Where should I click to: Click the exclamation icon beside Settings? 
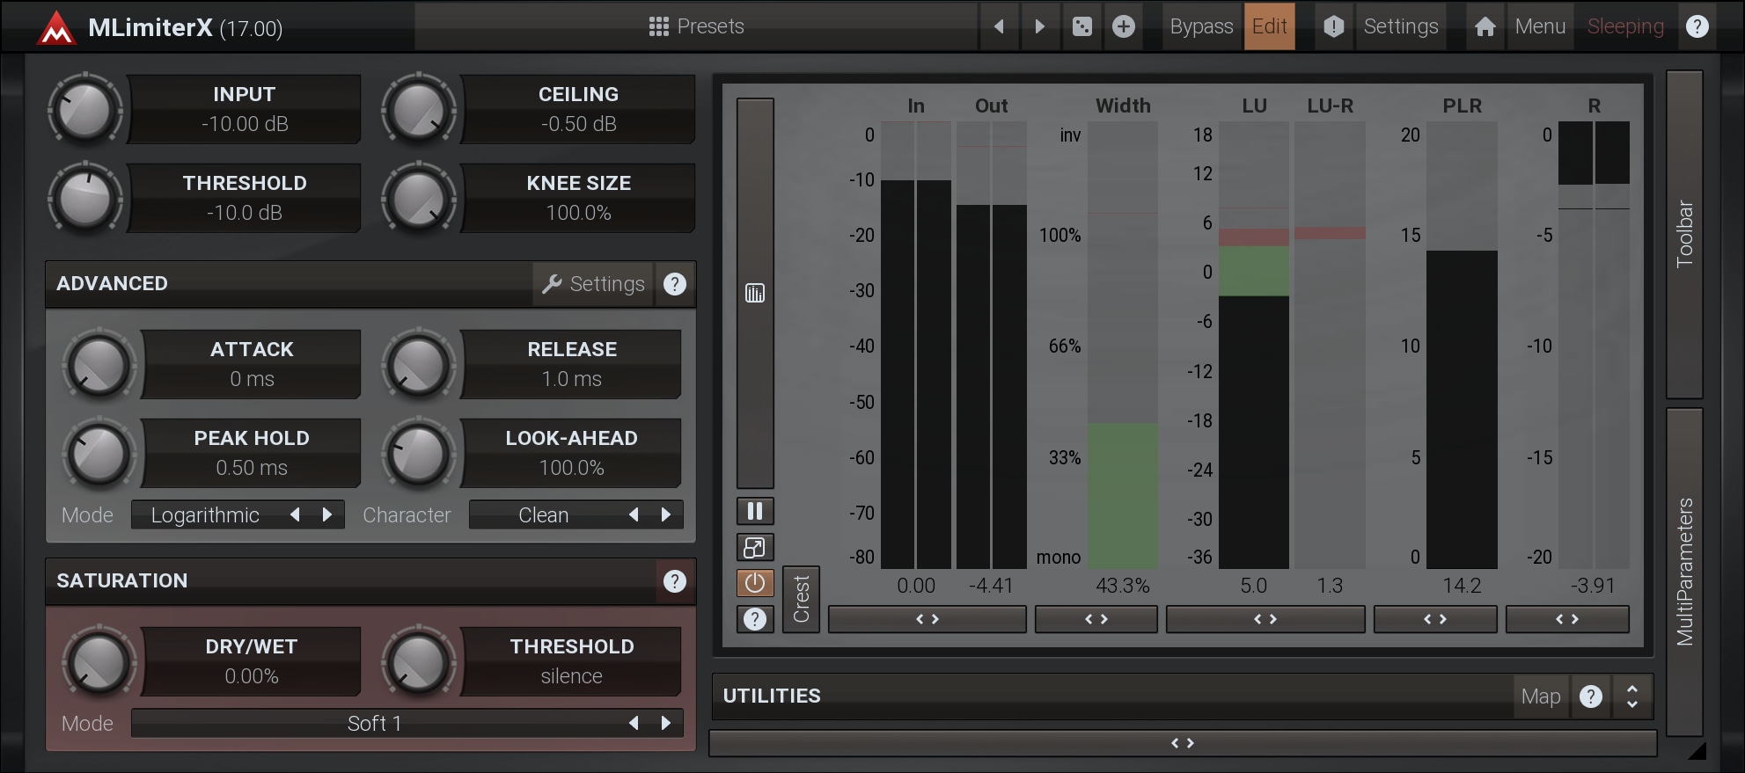(x=1334, y=26)
